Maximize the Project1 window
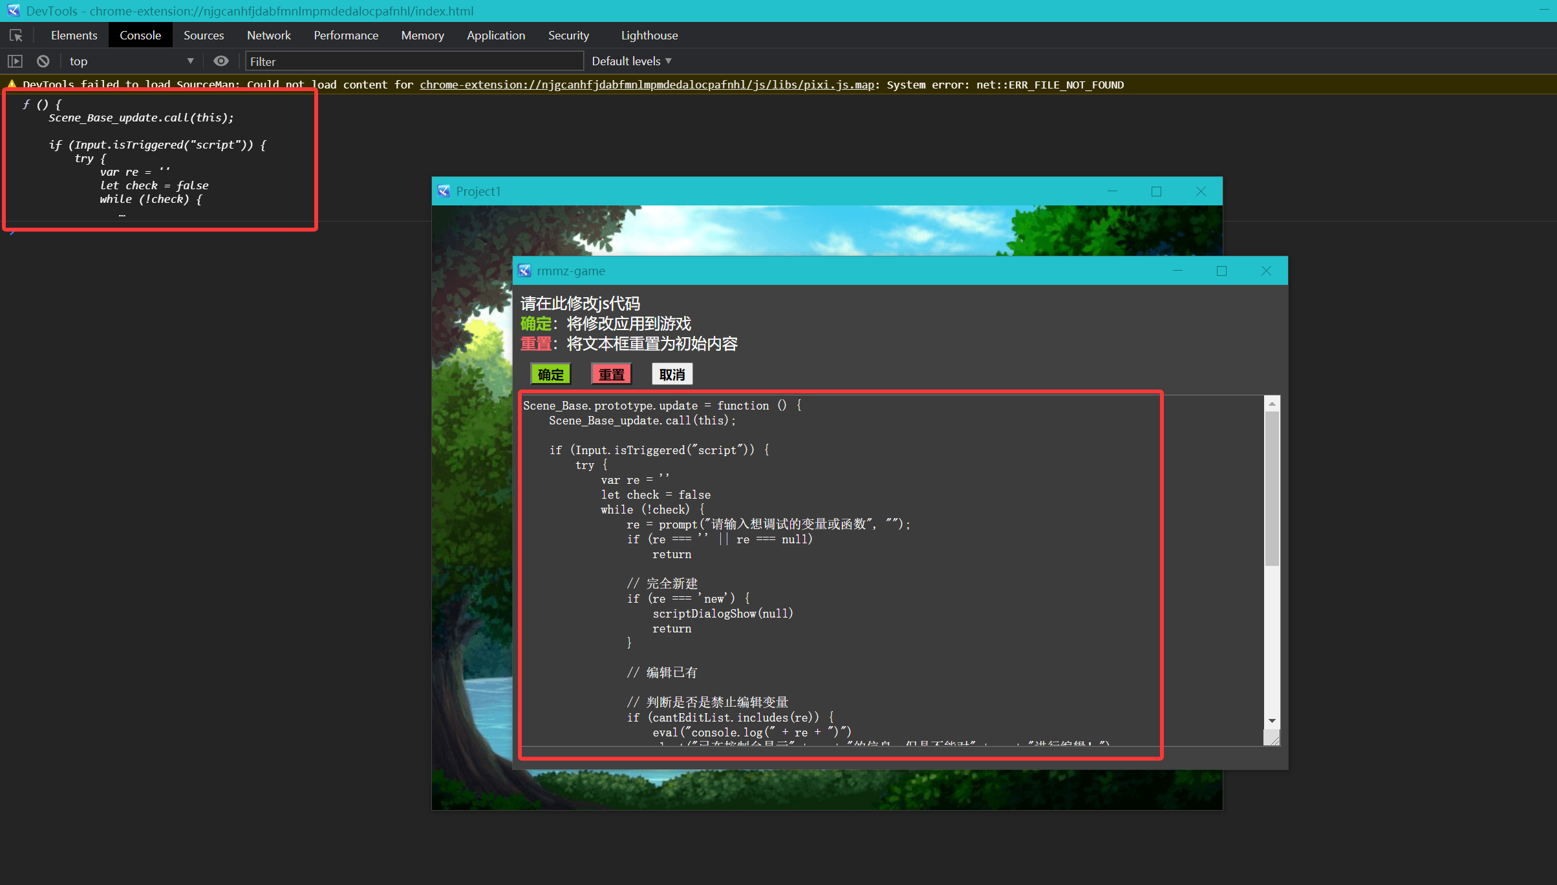The height and width of the screenshot is (885, 1557). (x=1156, y=191)
